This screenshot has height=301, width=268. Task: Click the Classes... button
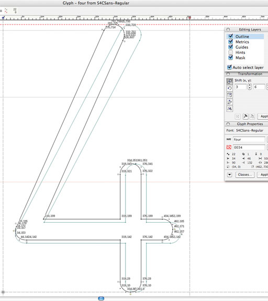245,175
